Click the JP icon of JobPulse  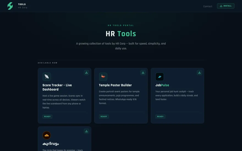click(x=159, y=77)
